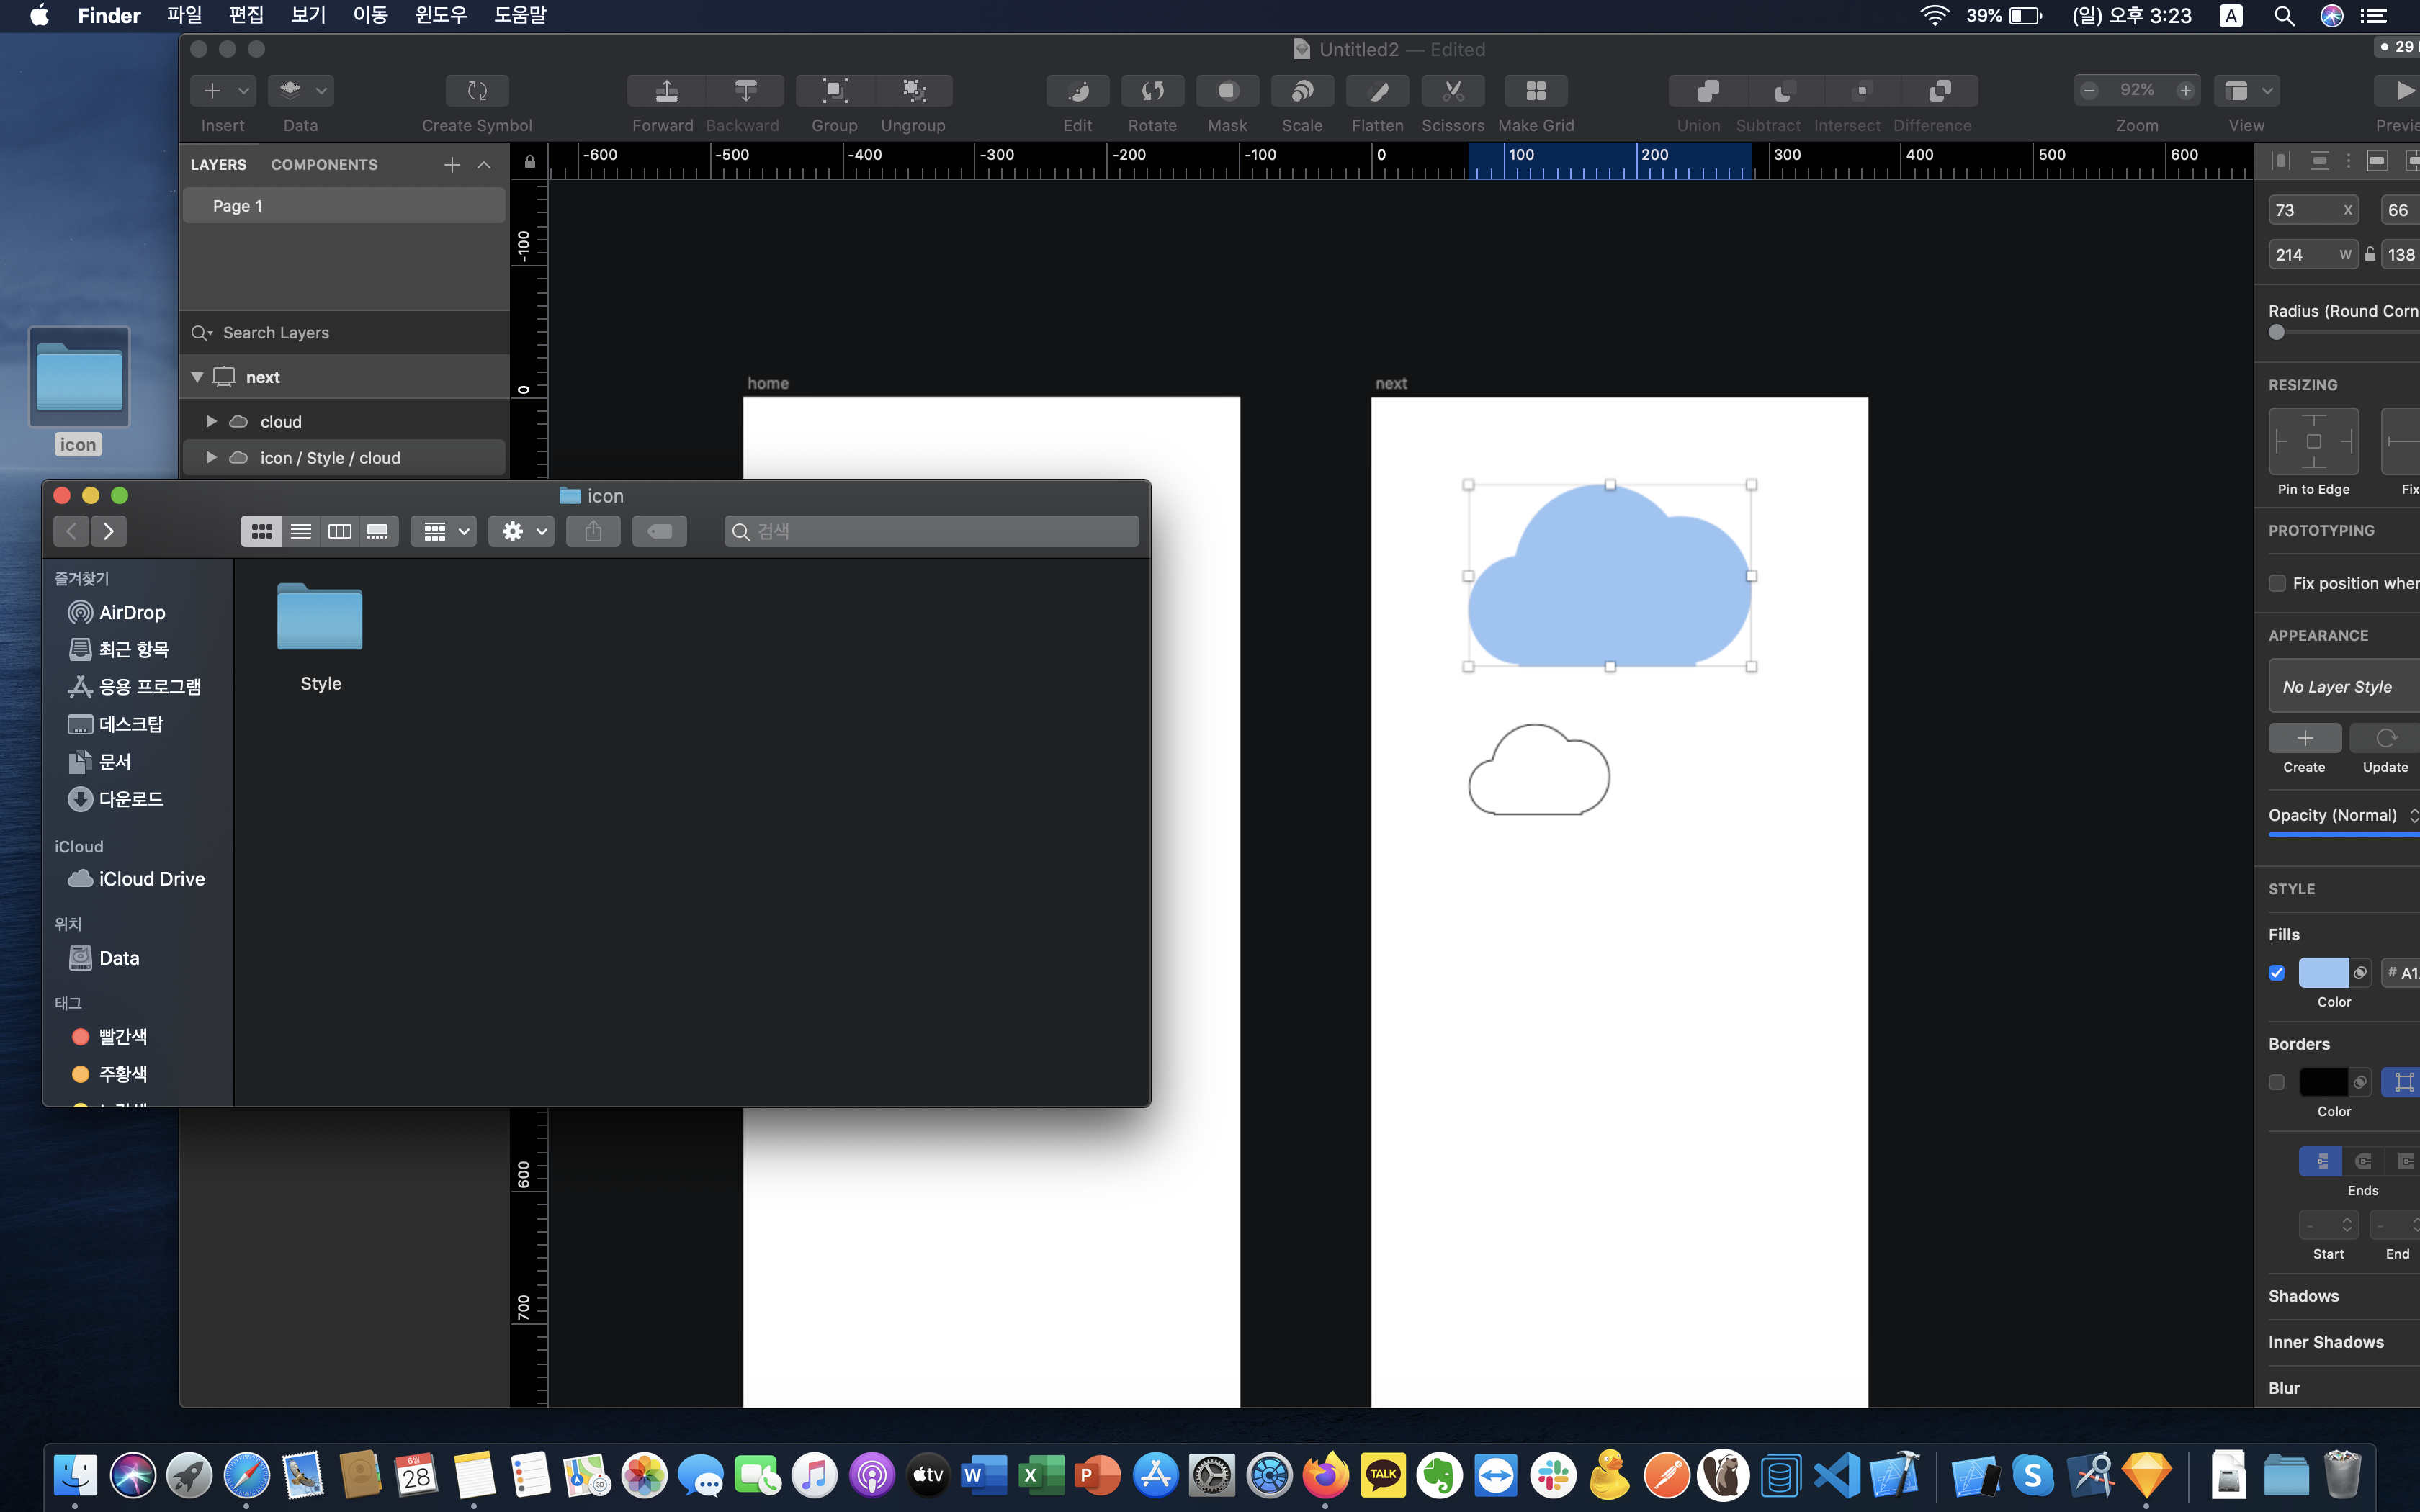The image size is (2420, 1512).
Task: Switch Finder to icon view
Action: point(261,531)
